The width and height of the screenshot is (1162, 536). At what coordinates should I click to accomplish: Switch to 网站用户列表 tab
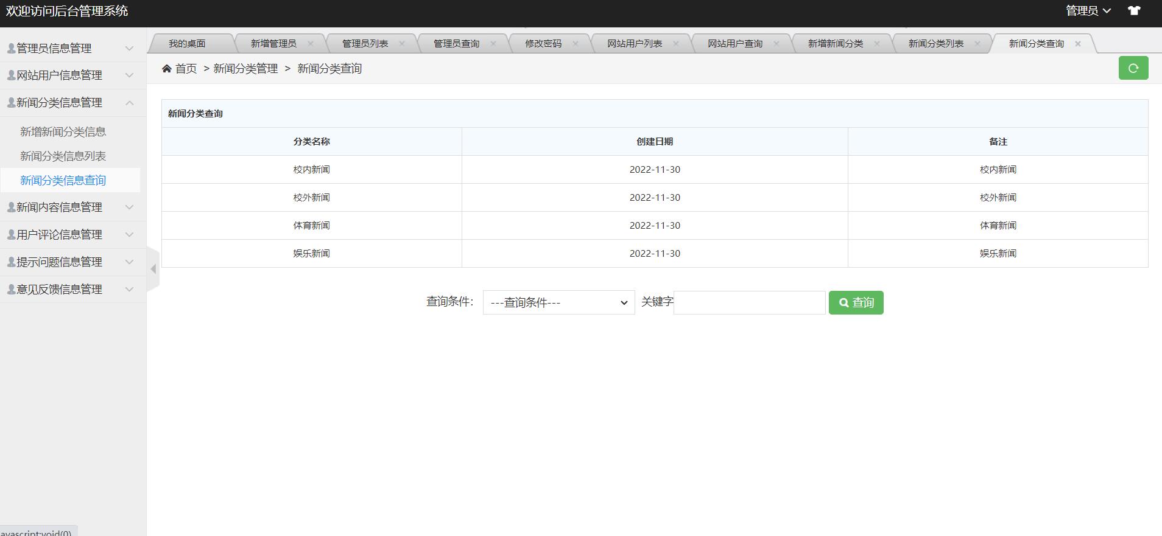click(635, 43)
